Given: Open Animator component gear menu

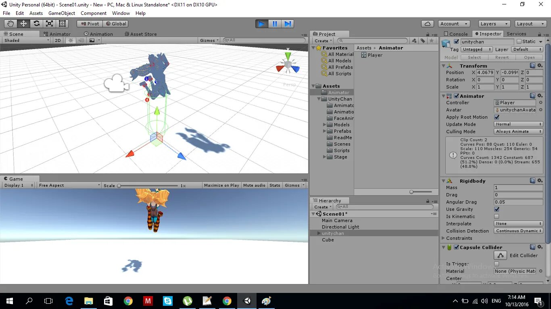Looking at the screenshot, I should click(x=540, y=96).
